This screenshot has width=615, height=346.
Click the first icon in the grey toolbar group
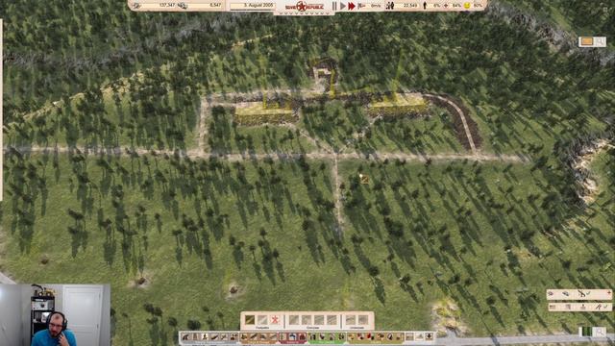[185, 336]
